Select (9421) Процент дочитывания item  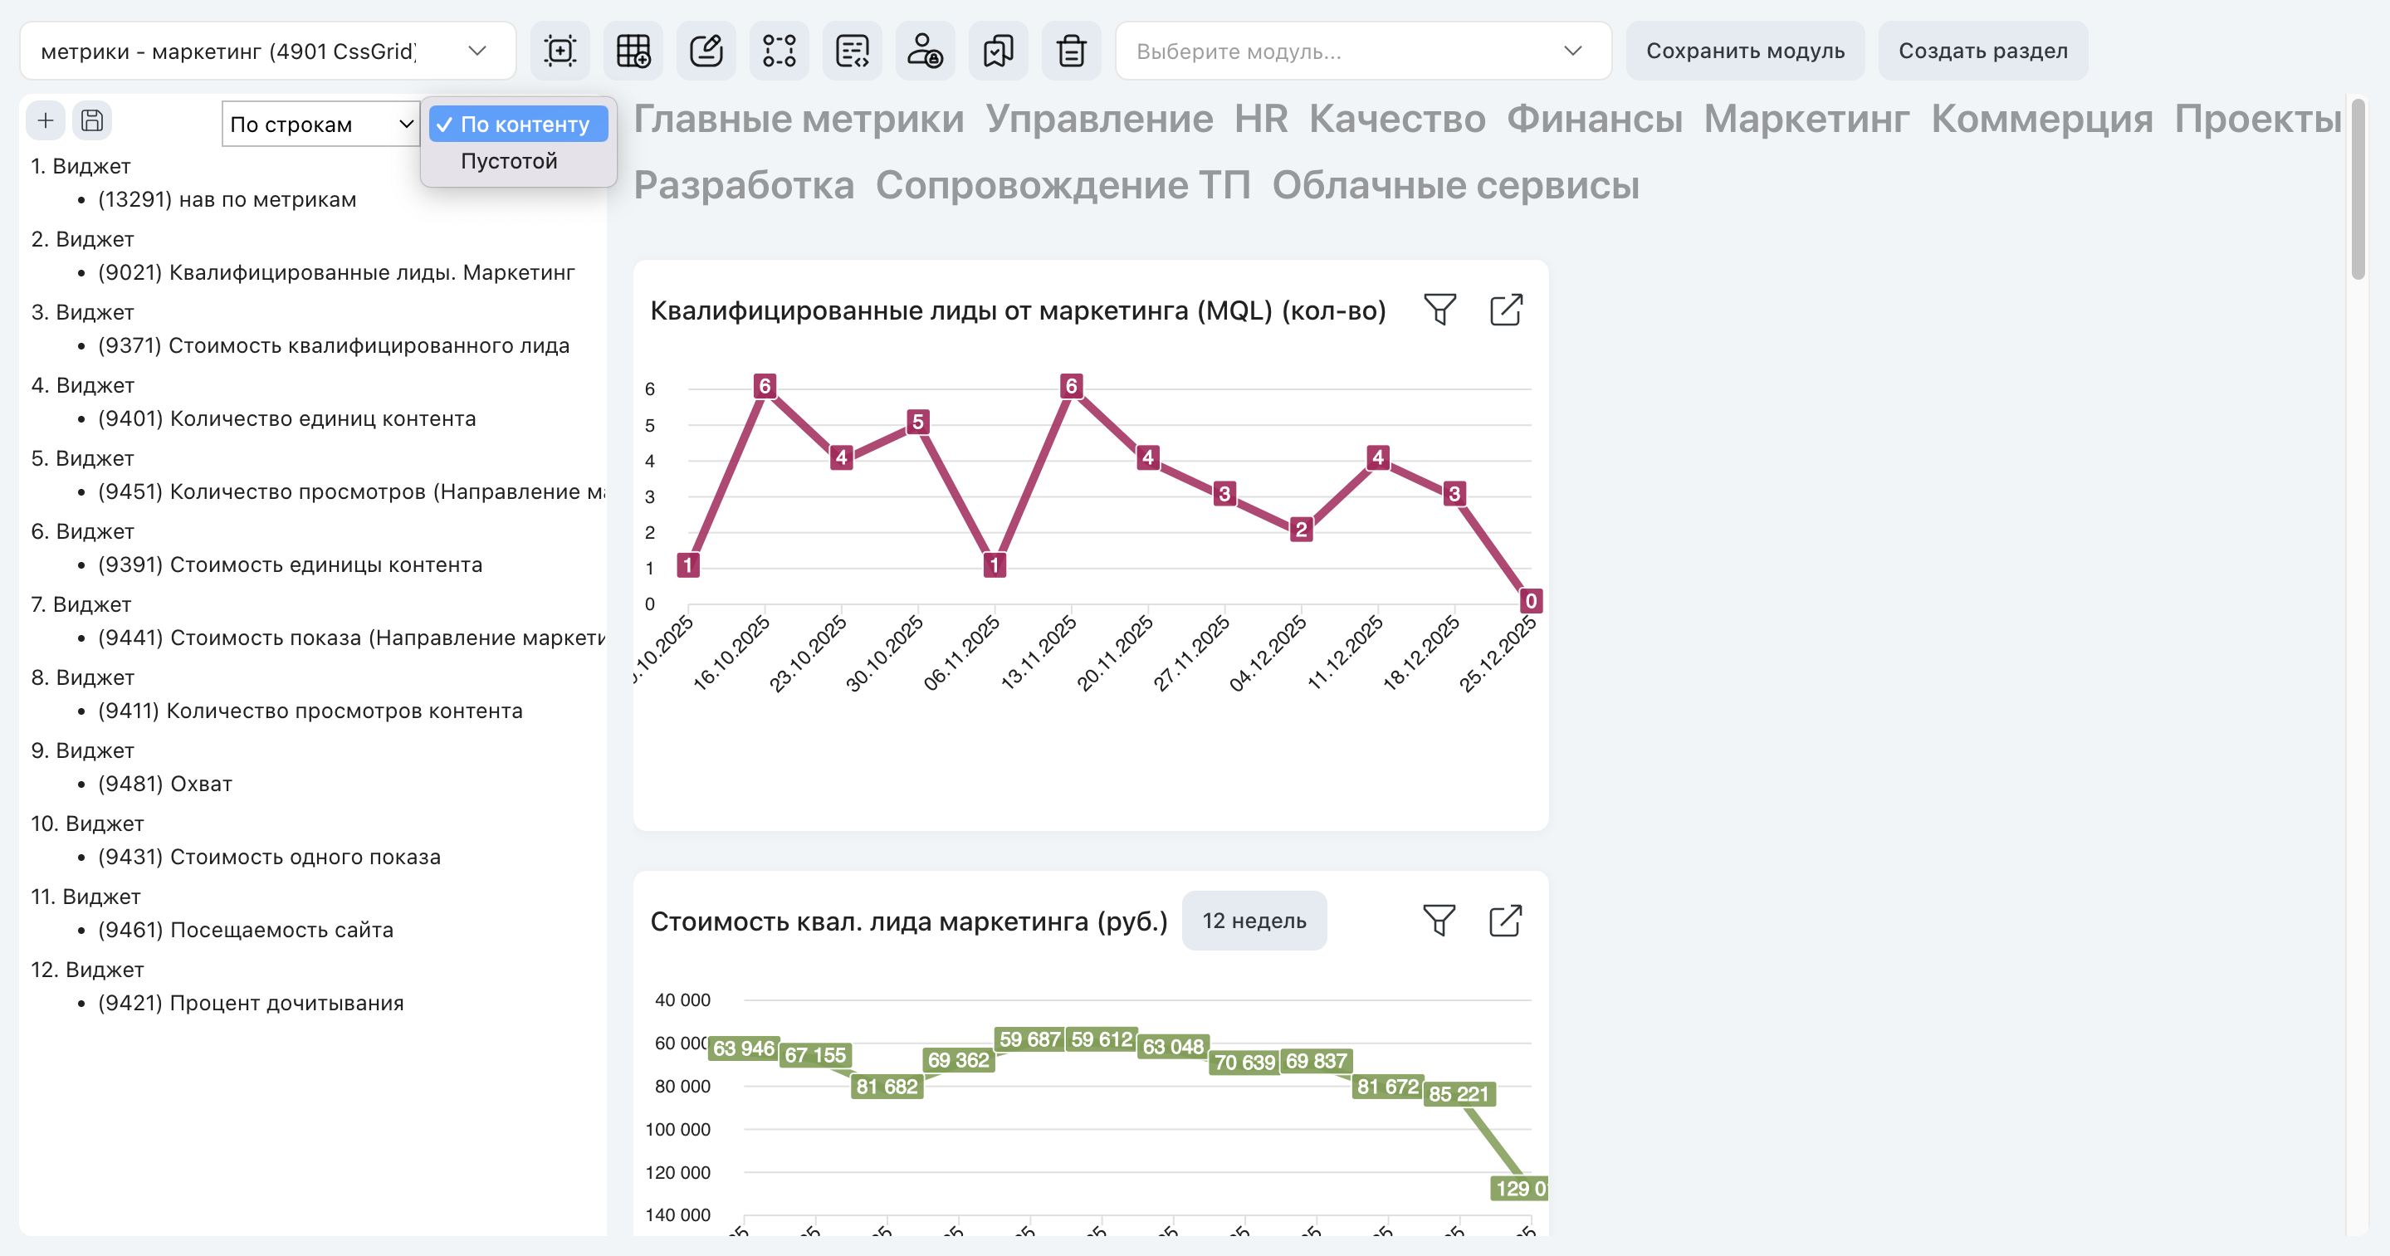[x=251, y=1003]
